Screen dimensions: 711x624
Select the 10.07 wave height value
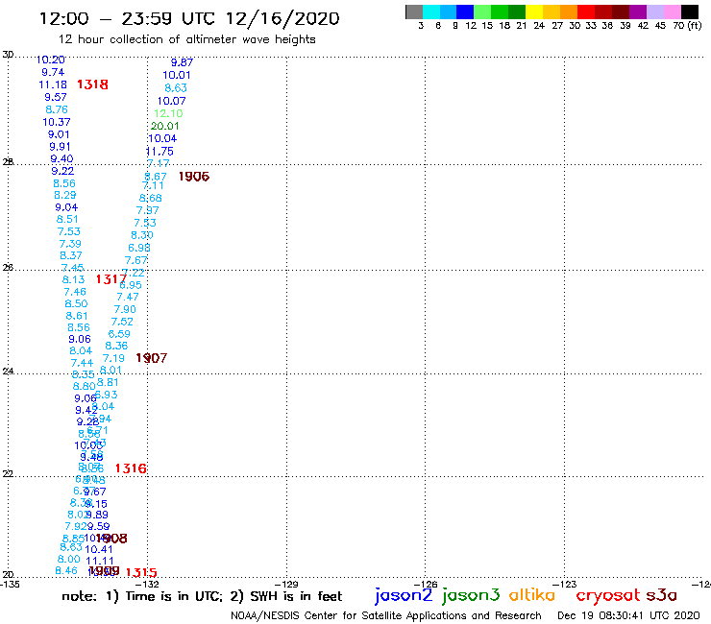(171, 101)
